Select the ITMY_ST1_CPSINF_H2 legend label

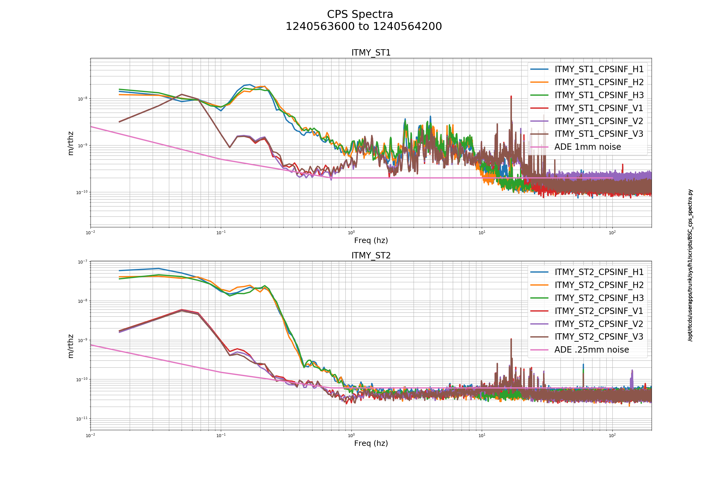(599, 82)
